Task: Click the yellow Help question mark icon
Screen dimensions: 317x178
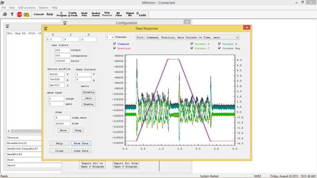Action: coord(12,14)
